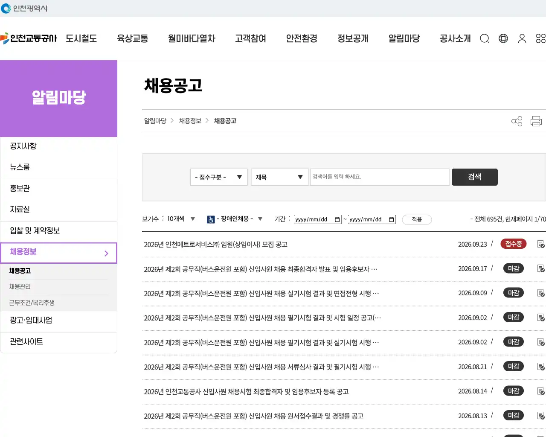Open the 10개씩 view count dropdown
This screenshot has height=437, width=546.
tap(181, 219)
